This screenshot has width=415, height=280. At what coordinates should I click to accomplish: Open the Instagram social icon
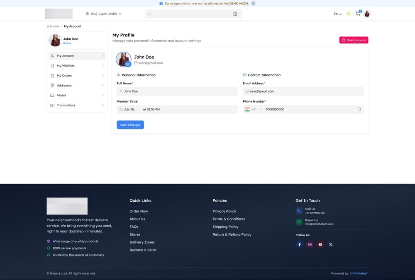pyautogui.click(x=310, y=244)
